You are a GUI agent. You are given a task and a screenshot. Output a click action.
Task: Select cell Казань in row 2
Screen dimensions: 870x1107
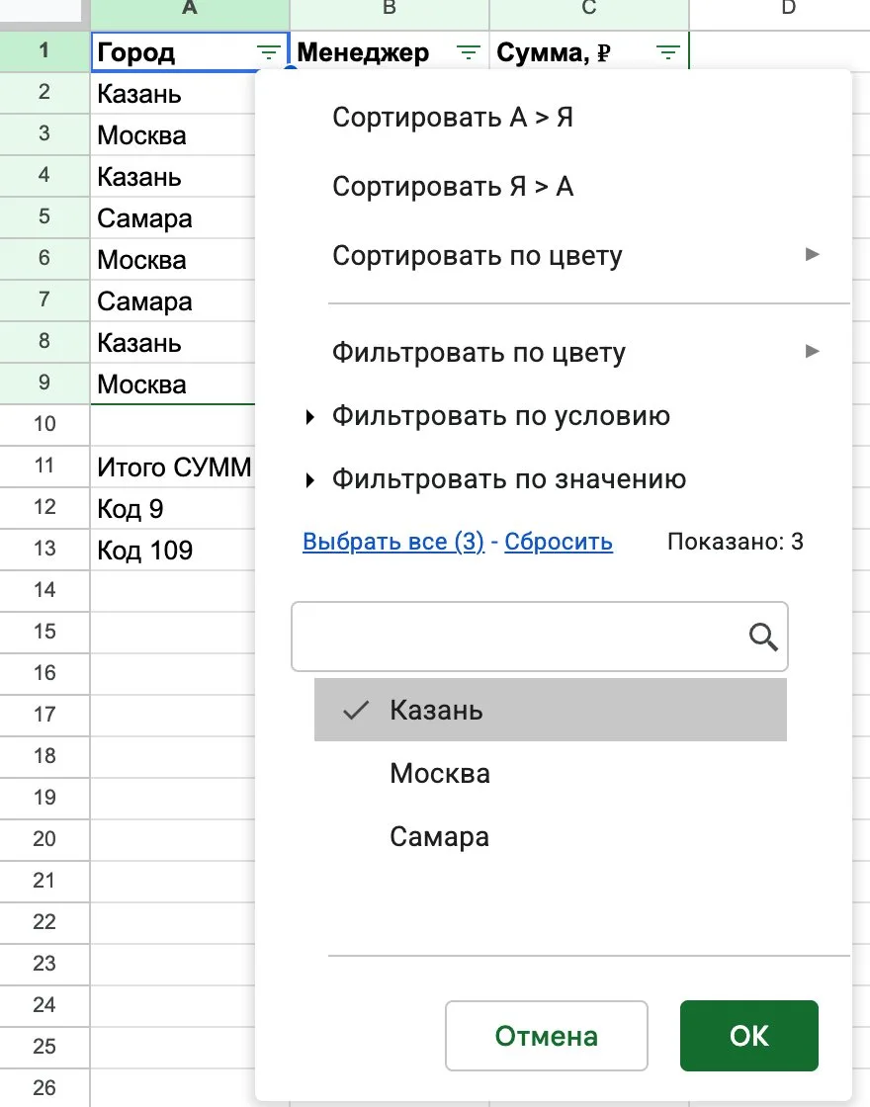173,94
